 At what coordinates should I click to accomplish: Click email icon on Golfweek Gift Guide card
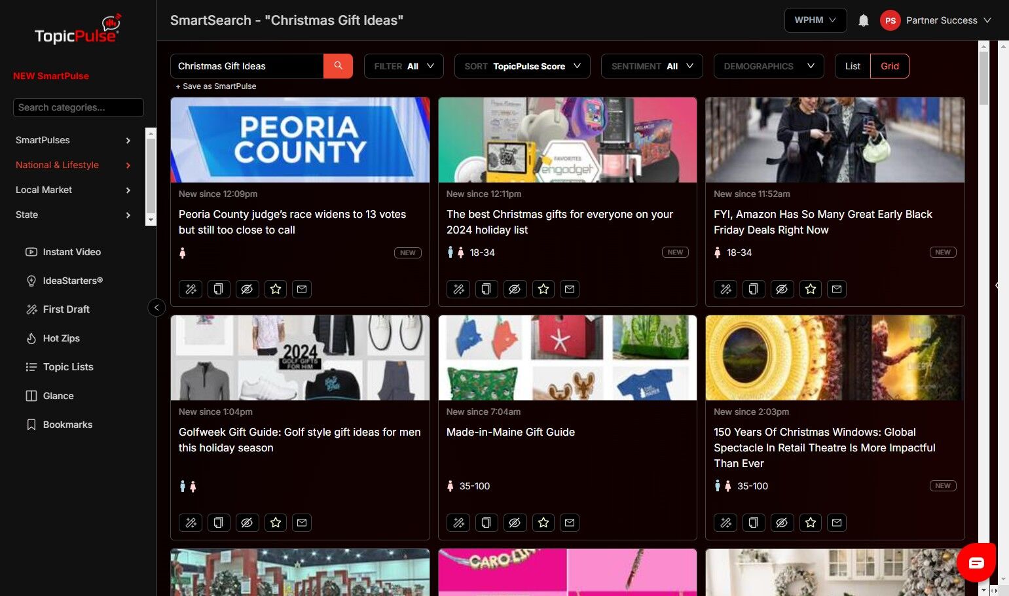[302, 523]
